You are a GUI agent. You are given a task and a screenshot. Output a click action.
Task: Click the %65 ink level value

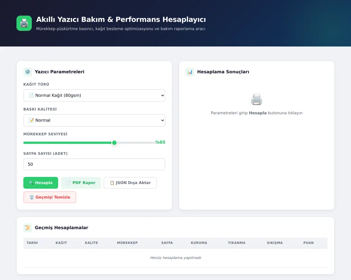click(160, 142)
